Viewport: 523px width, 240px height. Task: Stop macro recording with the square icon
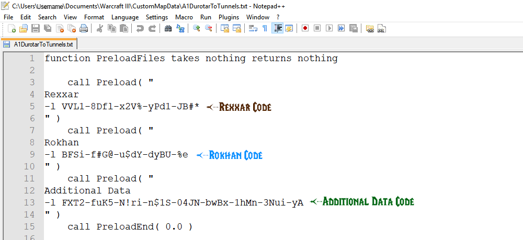point(317,28)
